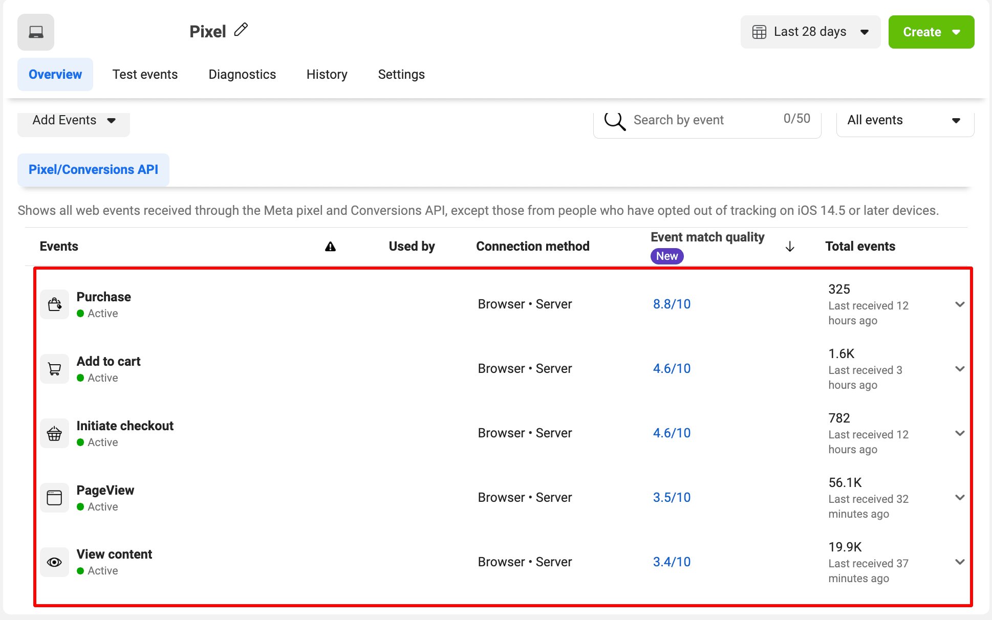Click the calendar icon in the date range selector
The width and height of the screenshot is (992, 620).
(760, 31)
